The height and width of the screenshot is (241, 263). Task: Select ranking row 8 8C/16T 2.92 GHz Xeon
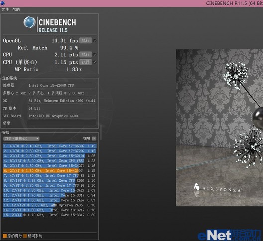pyautogui.click(x=50, y=180)
